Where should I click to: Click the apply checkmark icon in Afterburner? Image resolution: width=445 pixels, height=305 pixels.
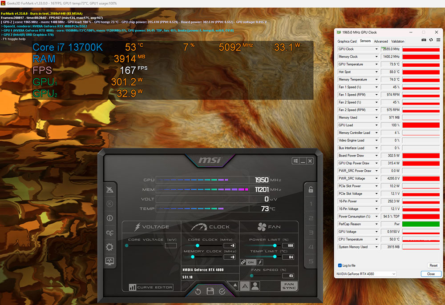click(x=222, y=291)
